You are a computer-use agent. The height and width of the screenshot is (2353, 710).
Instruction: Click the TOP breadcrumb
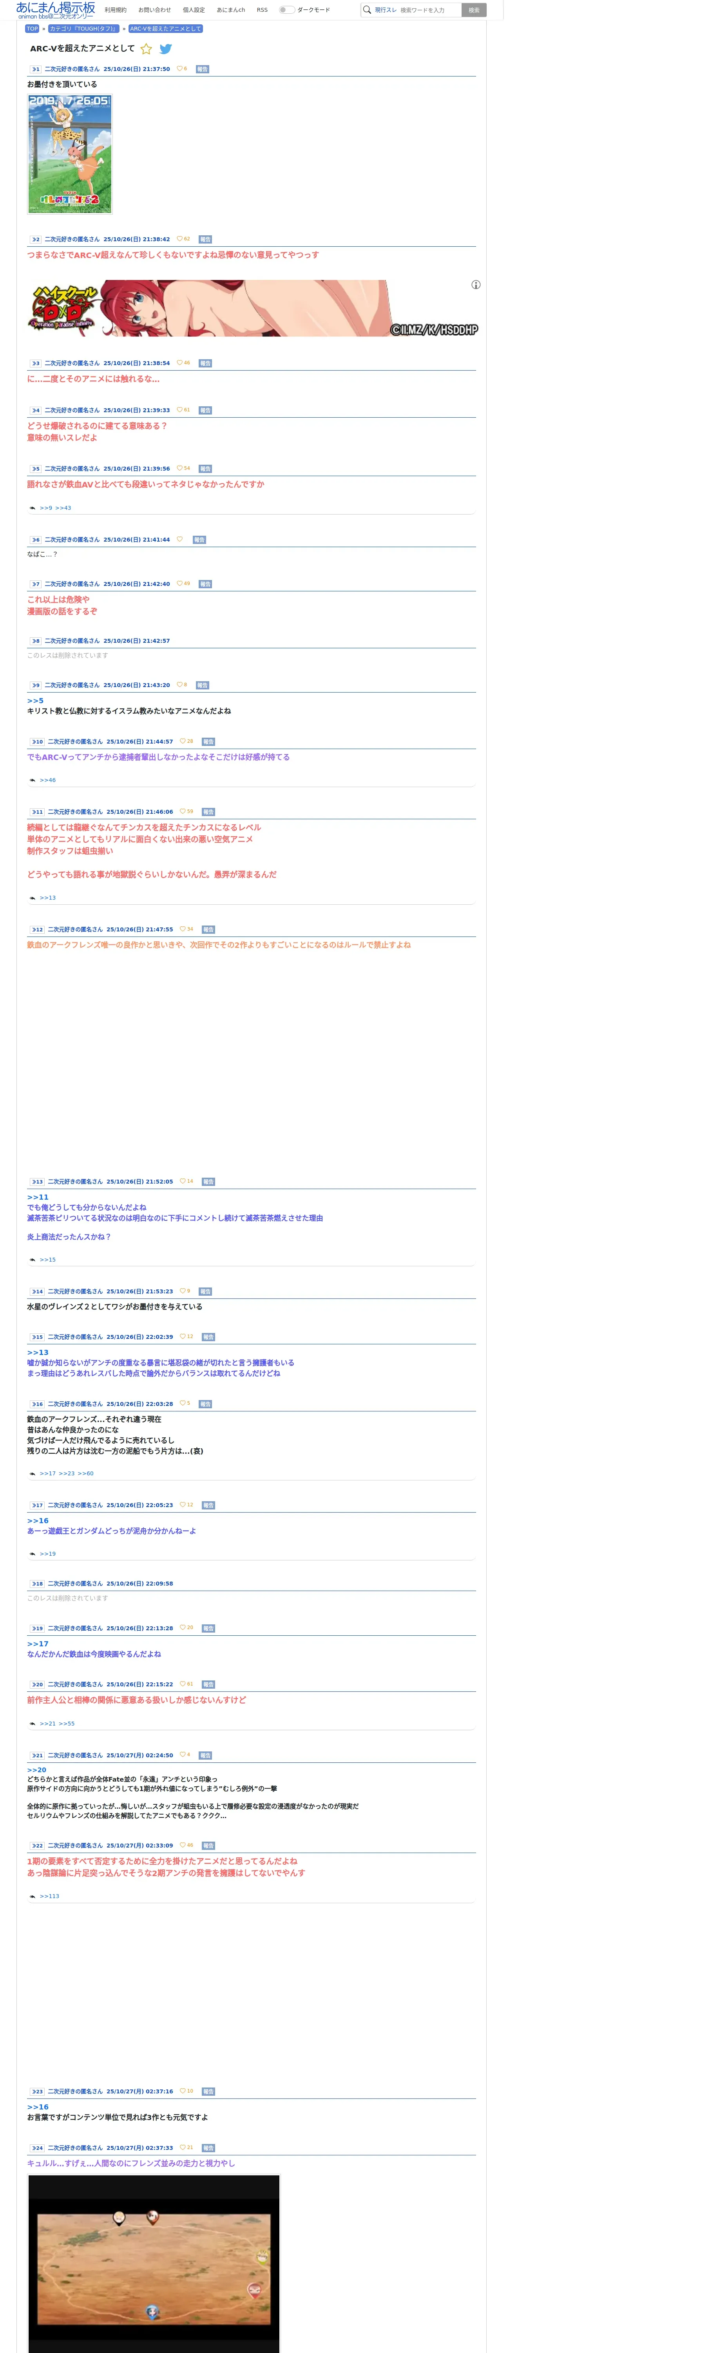tap(32, 28)
